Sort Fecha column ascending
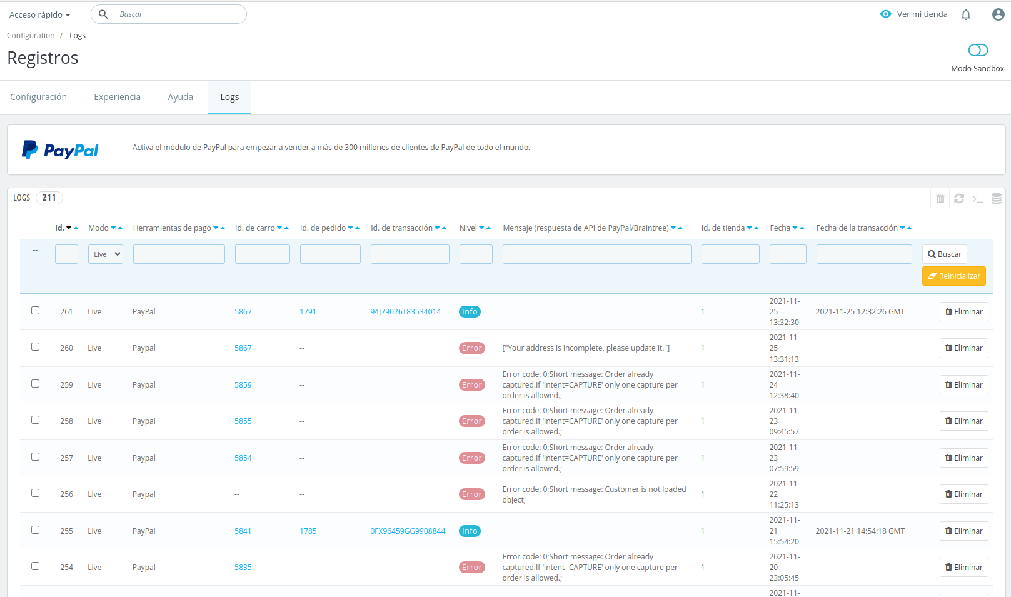1011x597 pixels. [802, 228]
